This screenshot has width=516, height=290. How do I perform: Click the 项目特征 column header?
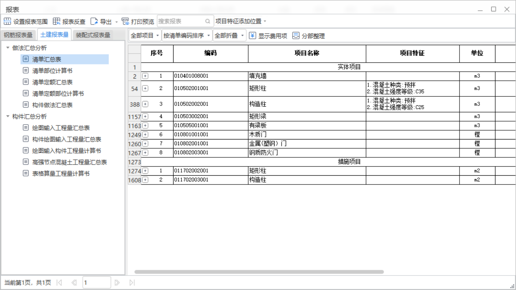(413, 53)
